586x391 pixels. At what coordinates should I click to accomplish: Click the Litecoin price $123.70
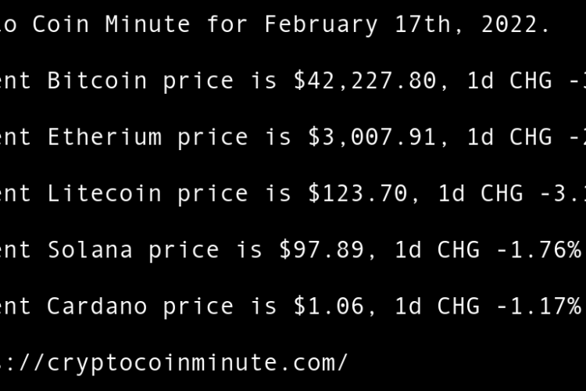click(358, 193)
